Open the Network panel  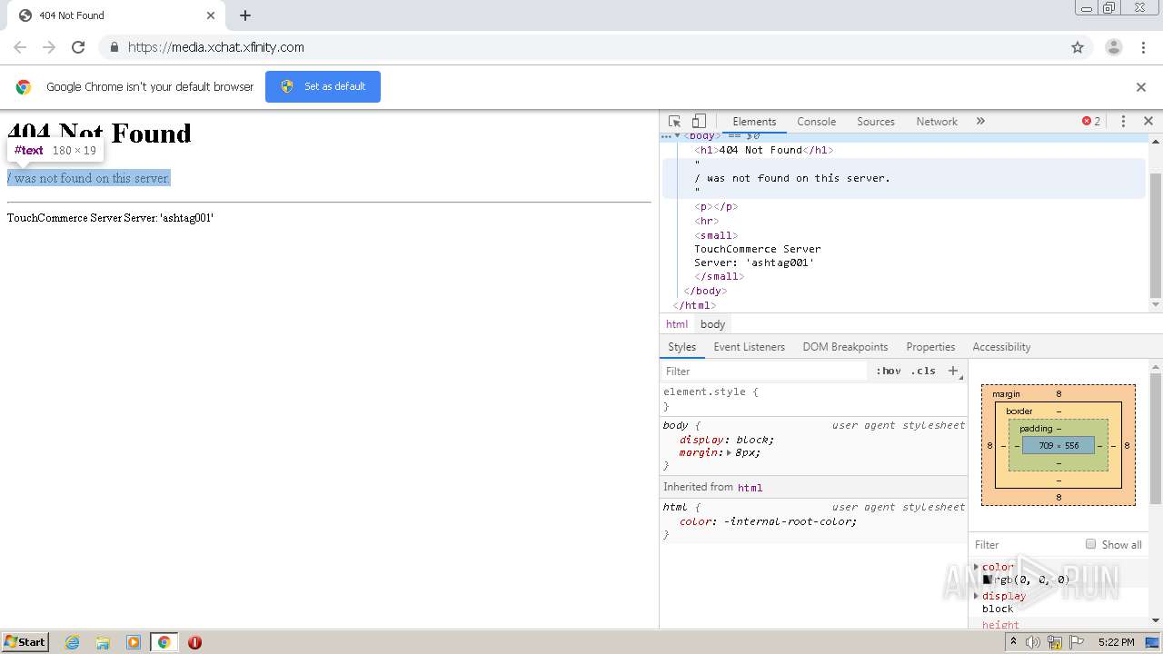click(x=937, y=122)
